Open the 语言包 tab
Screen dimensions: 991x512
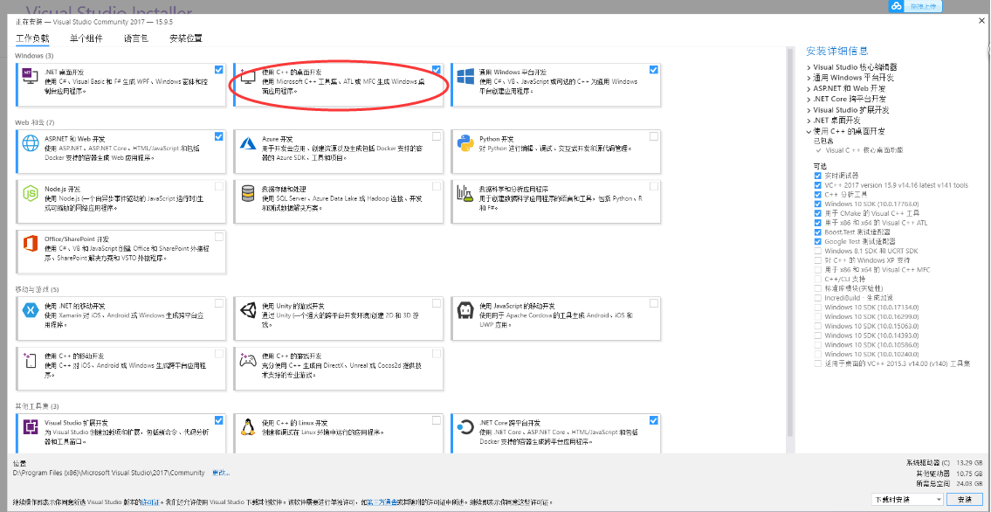(x=136, y=38)
